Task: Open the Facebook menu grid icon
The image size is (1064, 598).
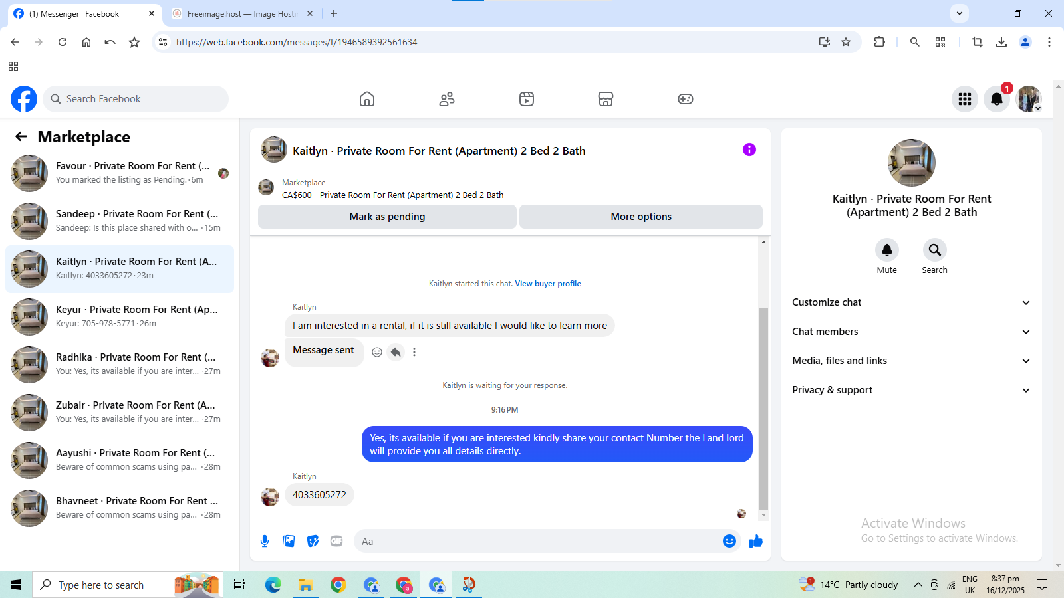Action: [x=965, y=99]
